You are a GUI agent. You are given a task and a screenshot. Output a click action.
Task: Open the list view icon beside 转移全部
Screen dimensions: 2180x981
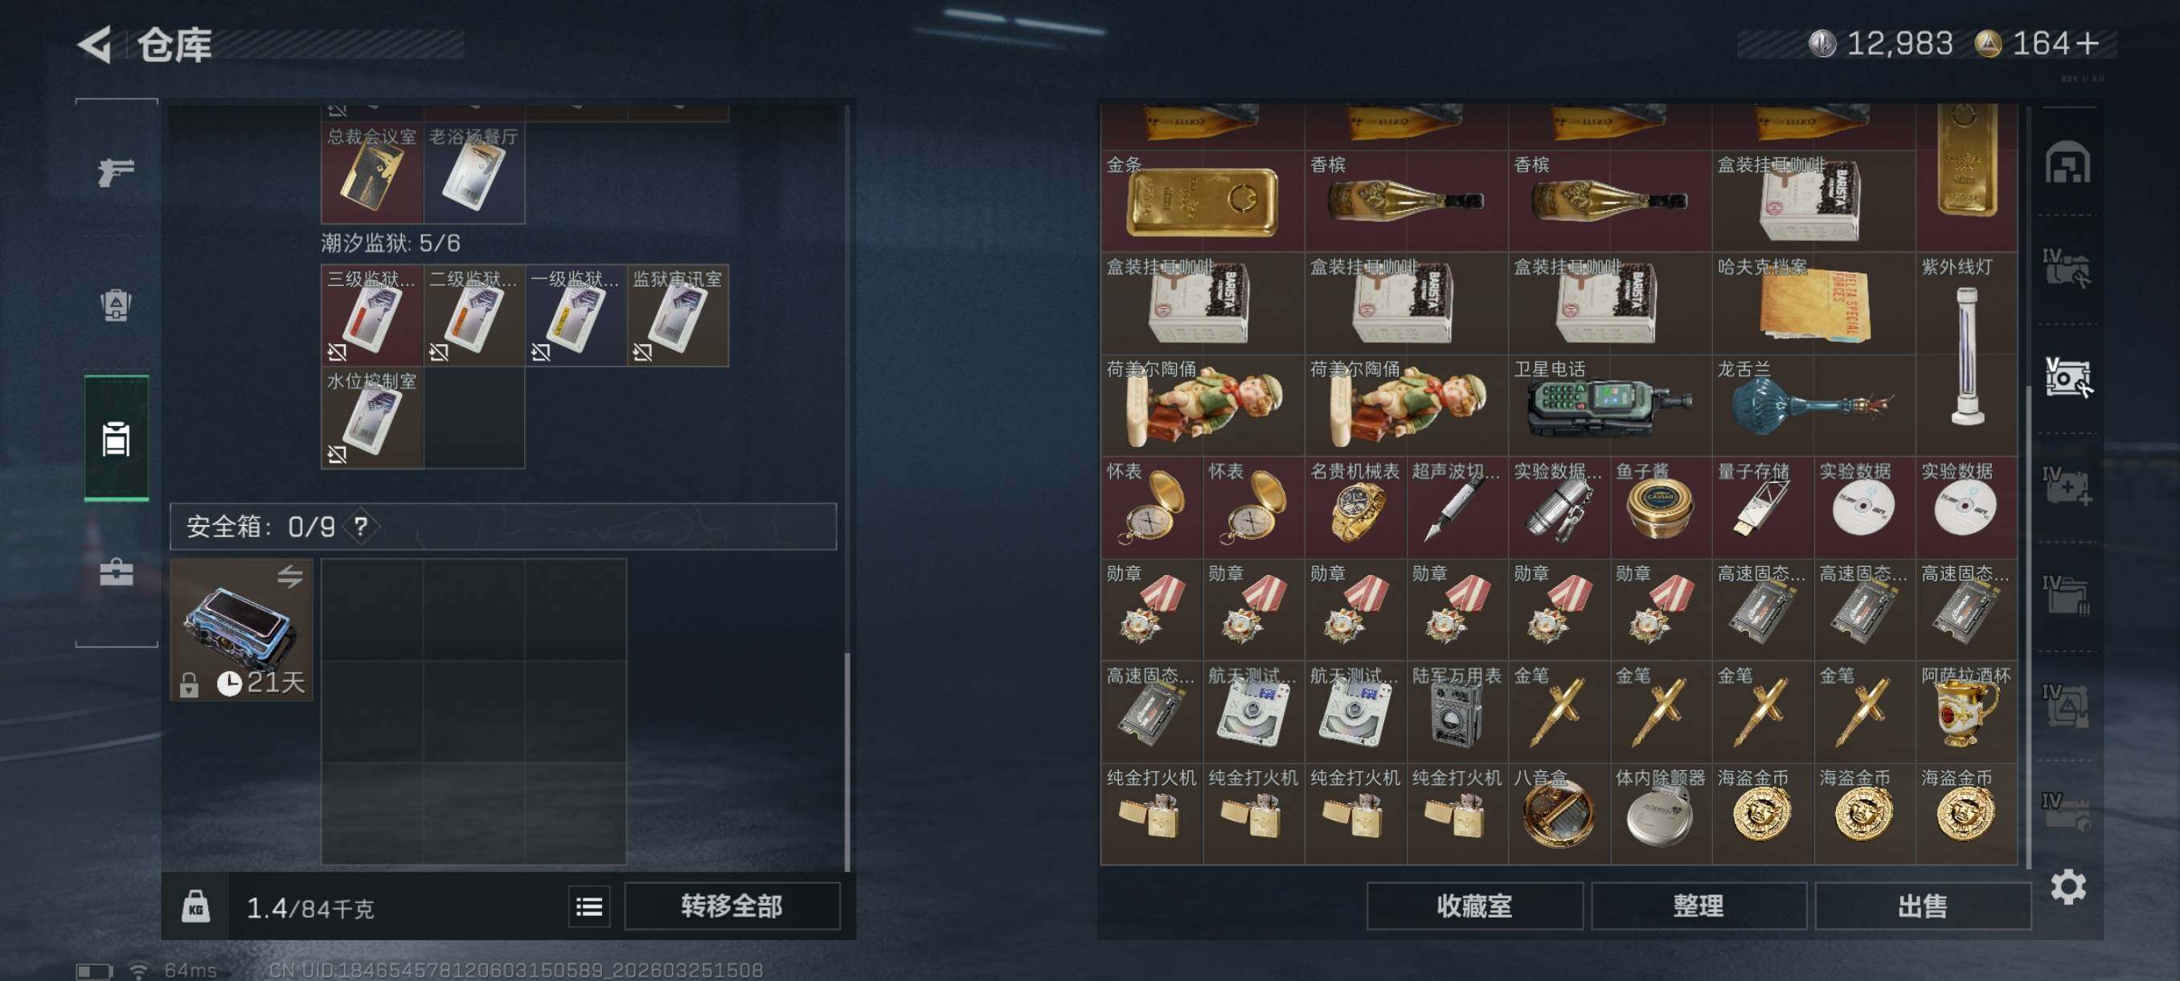click(589, 907)
